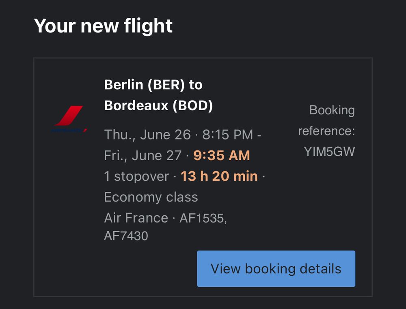This screenshot has height=309, width=406.
Task: Select the booking reference code YIM5GW
Action: (329, 152)
